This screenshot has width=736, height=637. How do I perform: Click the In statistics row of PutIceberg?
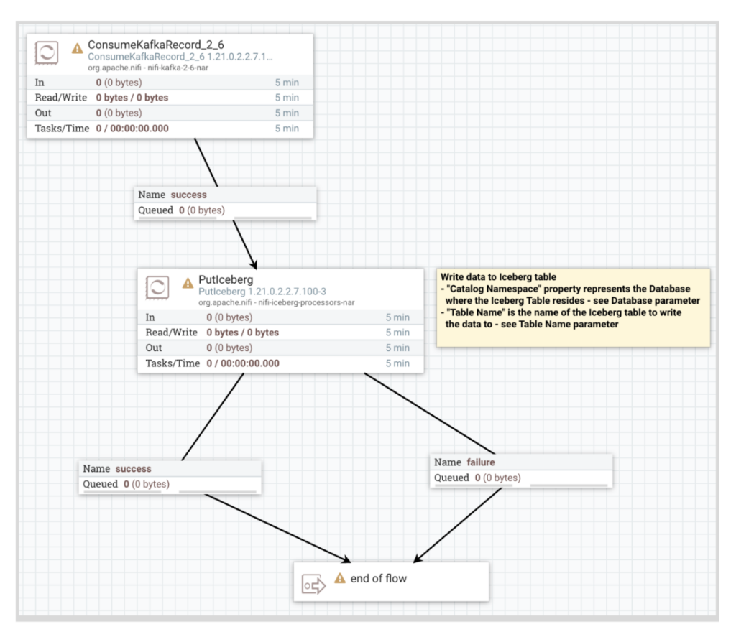coord(279,317)
